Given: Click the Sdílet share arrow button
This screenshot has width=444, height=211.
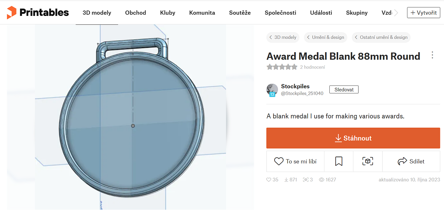Looking at the screenshot, I should pos(411,161).
